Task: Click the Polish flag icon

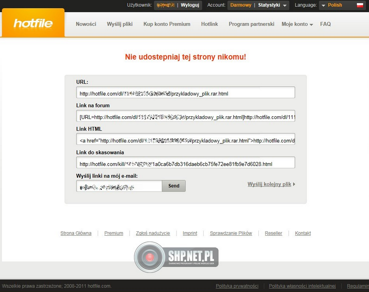Action: (360, 5)
